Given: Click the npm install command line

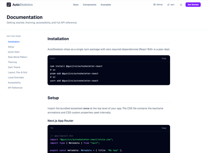Looking at the screenshot, I should click(x=76, y=66).
